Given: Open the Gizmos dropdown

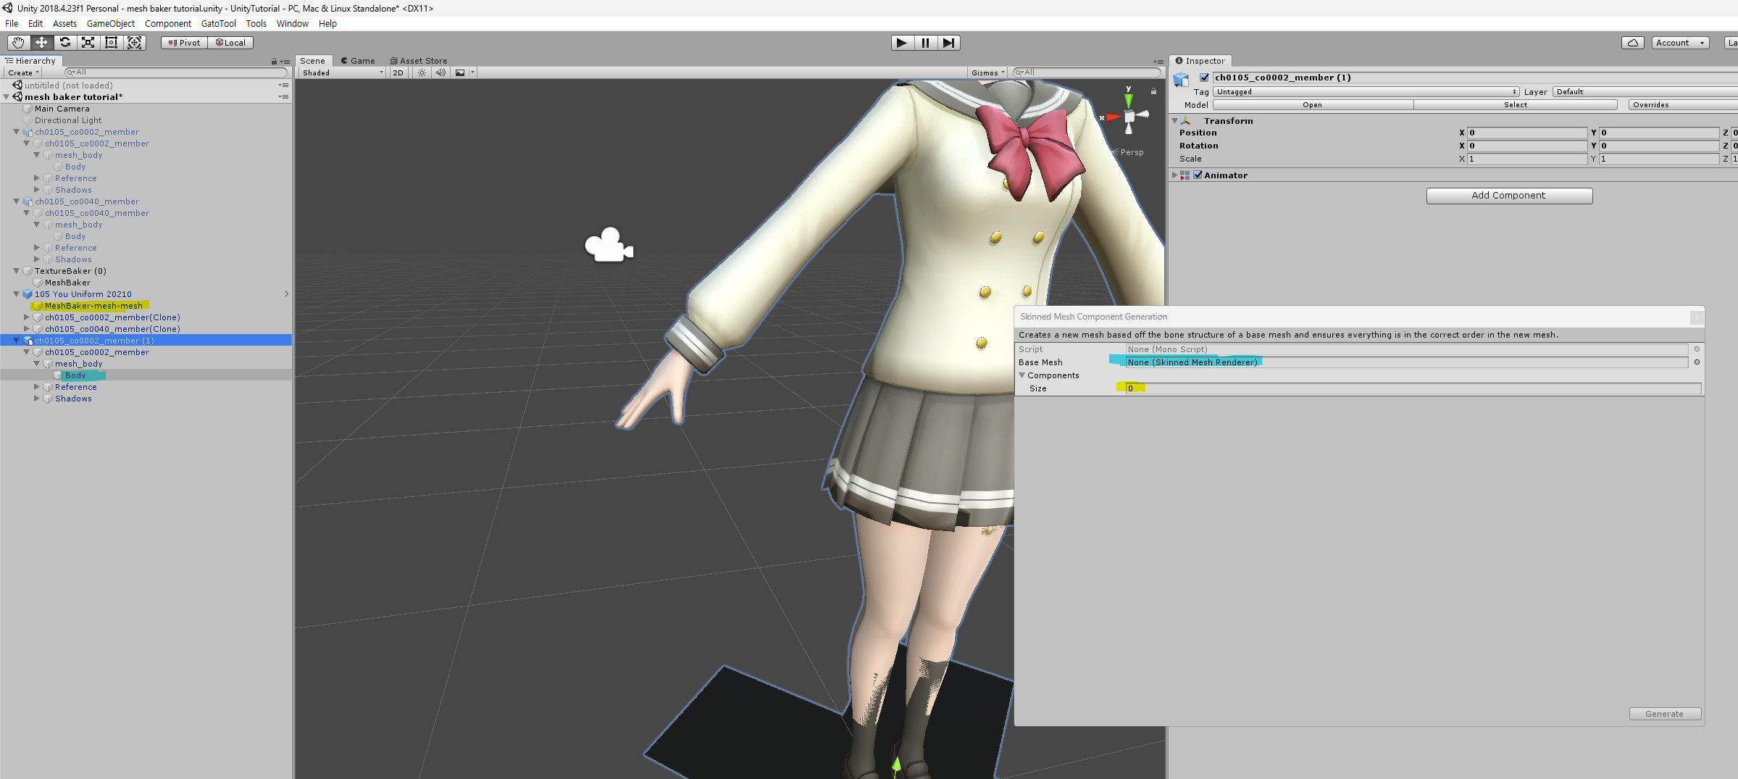Looking at the screenshot, I should pos(987,72).
